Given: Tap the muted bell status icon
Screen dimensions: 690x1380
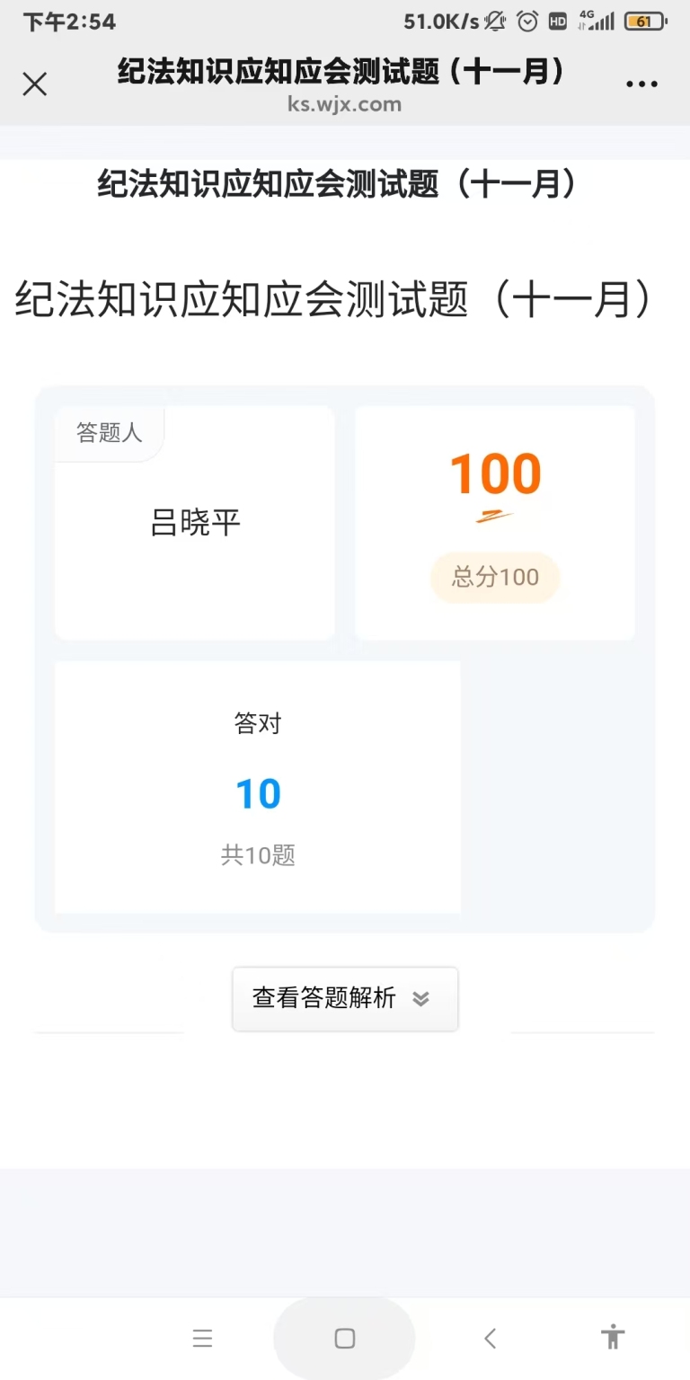Looking at the screenshot, I should coord(495,22).
